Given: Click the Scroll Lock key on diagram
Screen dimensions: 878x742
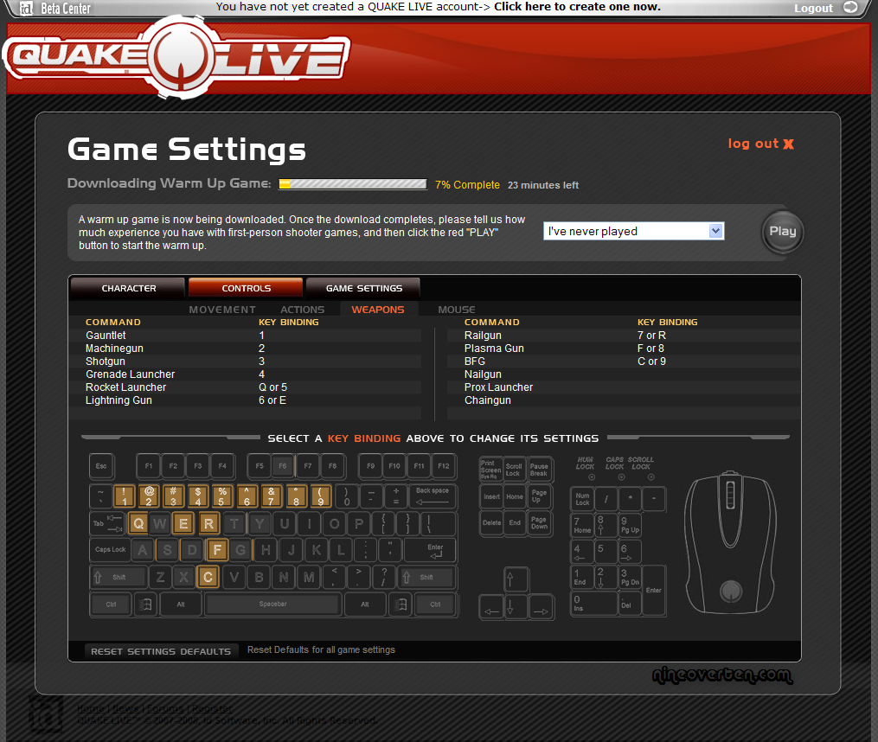Looking at the screenshot, I should point(514,469).
